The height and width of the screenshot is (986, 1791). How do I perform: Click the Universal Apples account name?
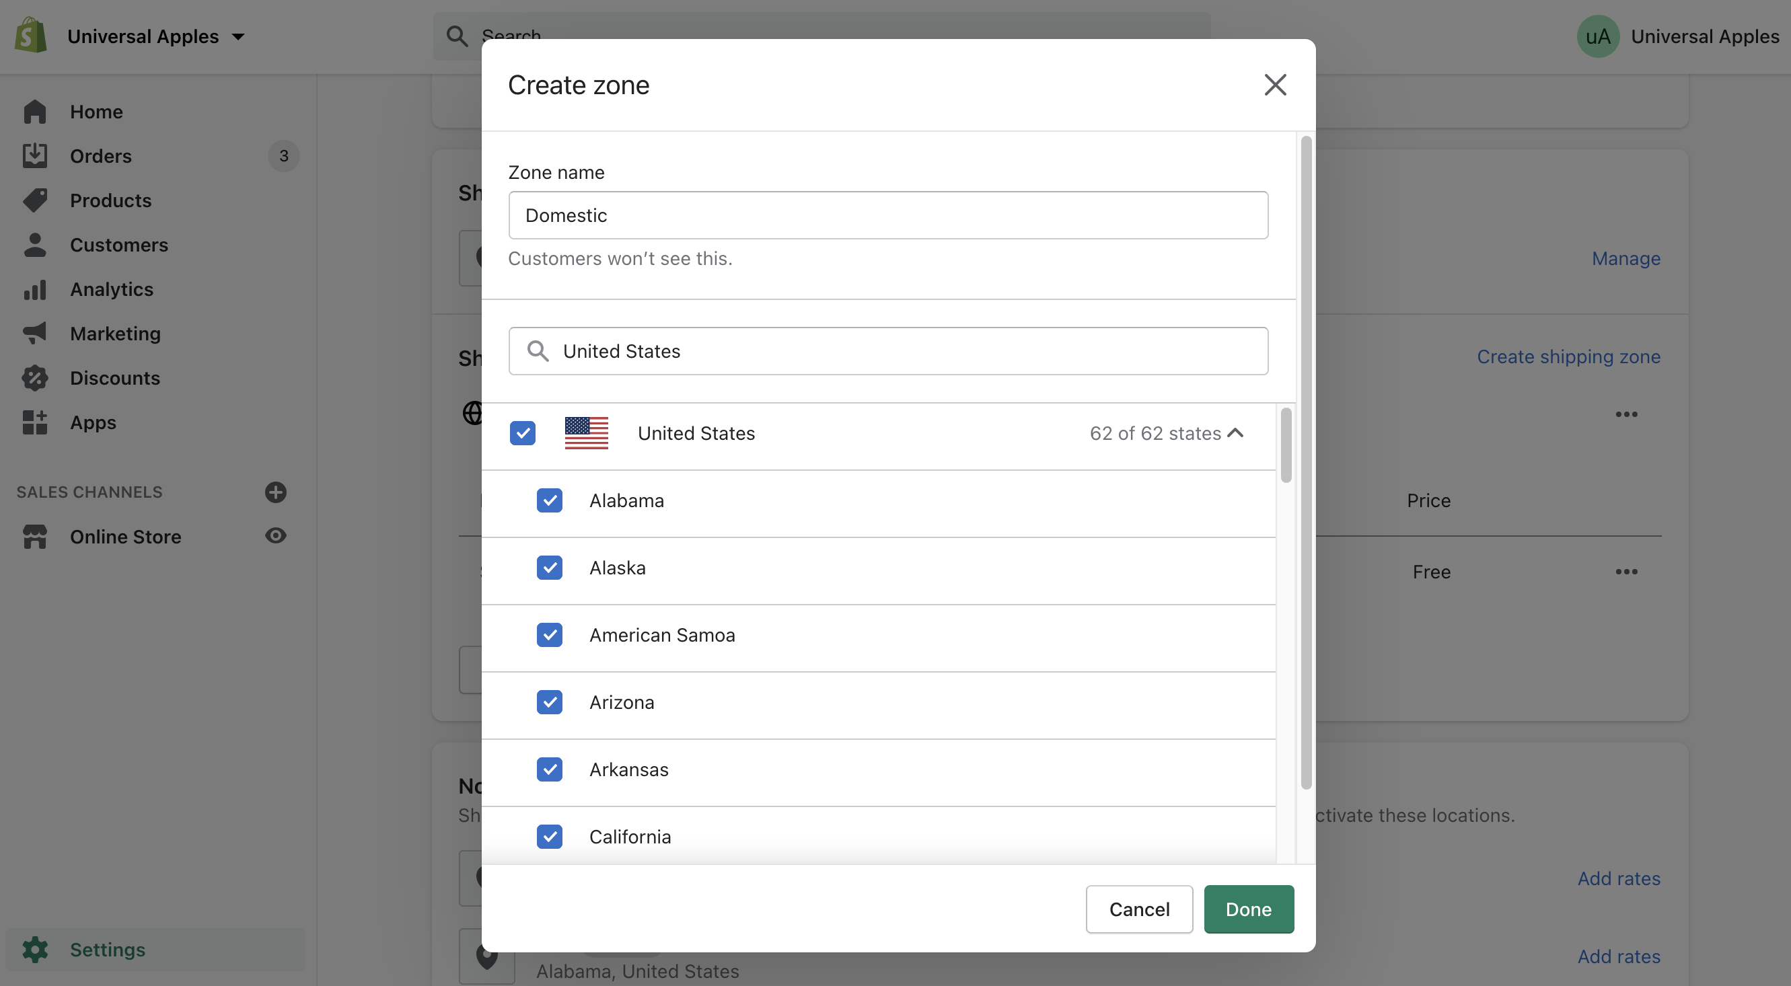1705,36
